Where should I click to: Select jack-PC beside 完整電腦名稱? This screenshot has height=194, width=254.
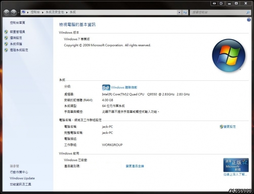(x=108, y=133)
